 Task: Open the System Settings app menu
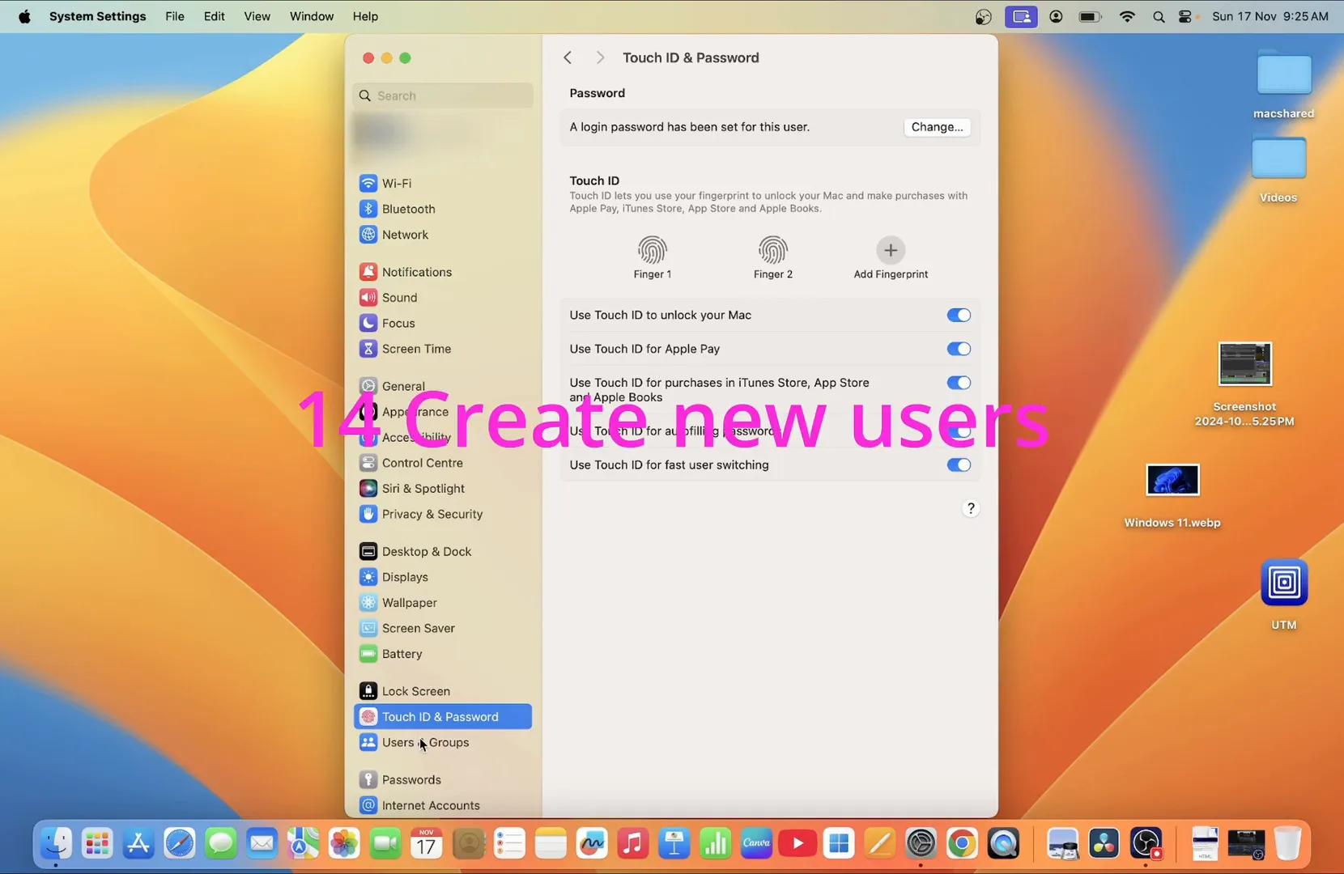click(97, 16)
